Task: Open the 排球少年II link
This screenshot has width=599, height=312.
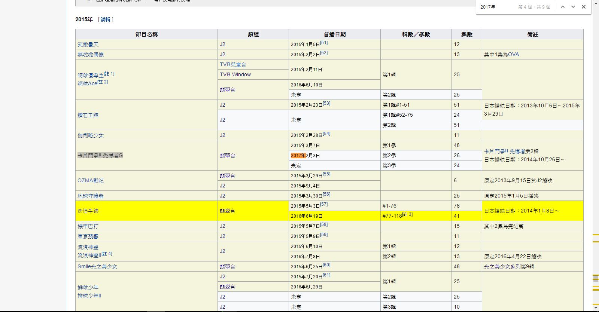Action: (x=89, y=296)
